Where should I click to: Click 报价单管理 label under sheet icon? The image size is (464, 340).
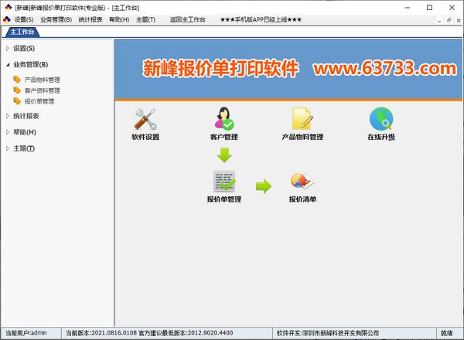click(224, 199)
